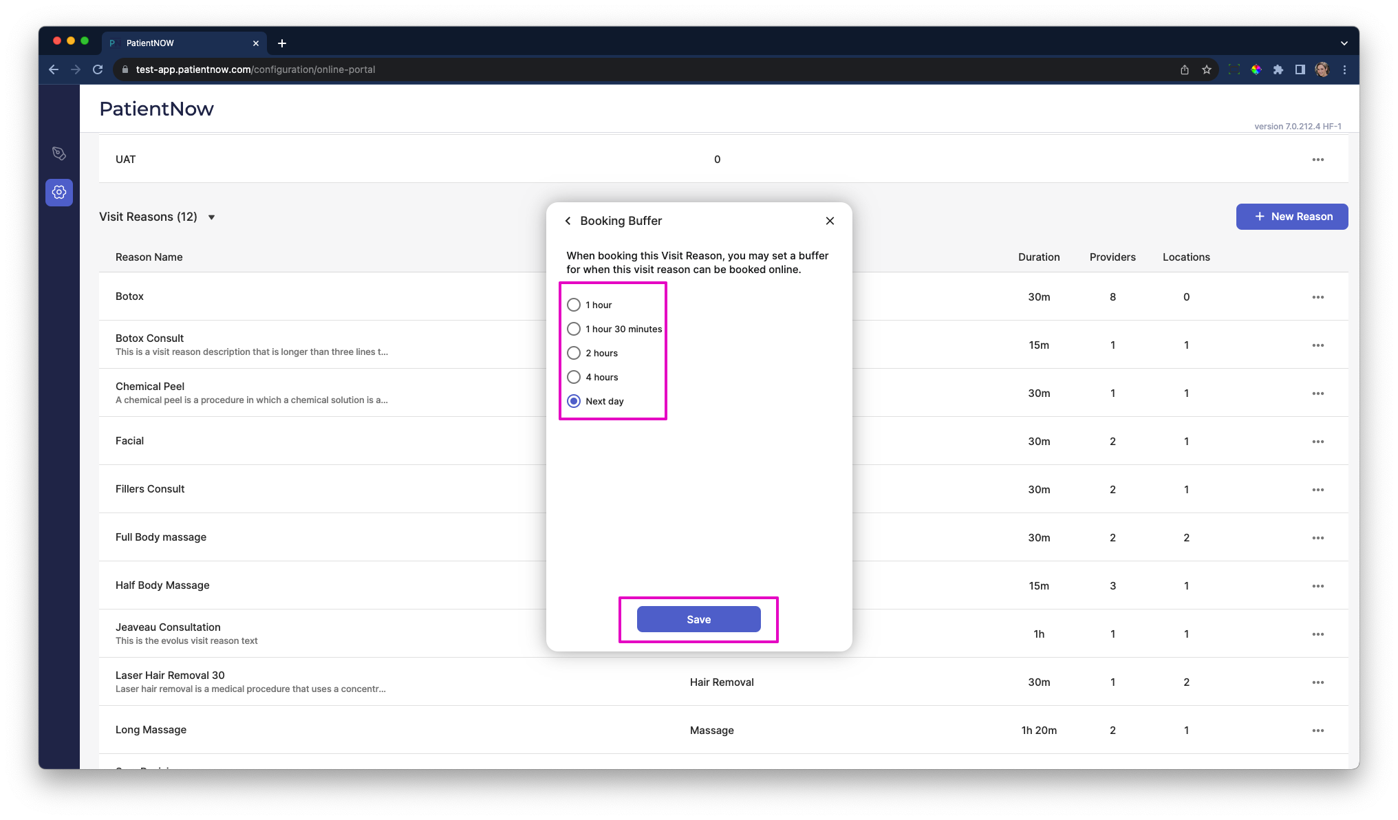Select the 1 hour buffer option
Image resolution: width=1398 pixels, height=820 pixels.
pyautogui.click(x=574, y=305)
